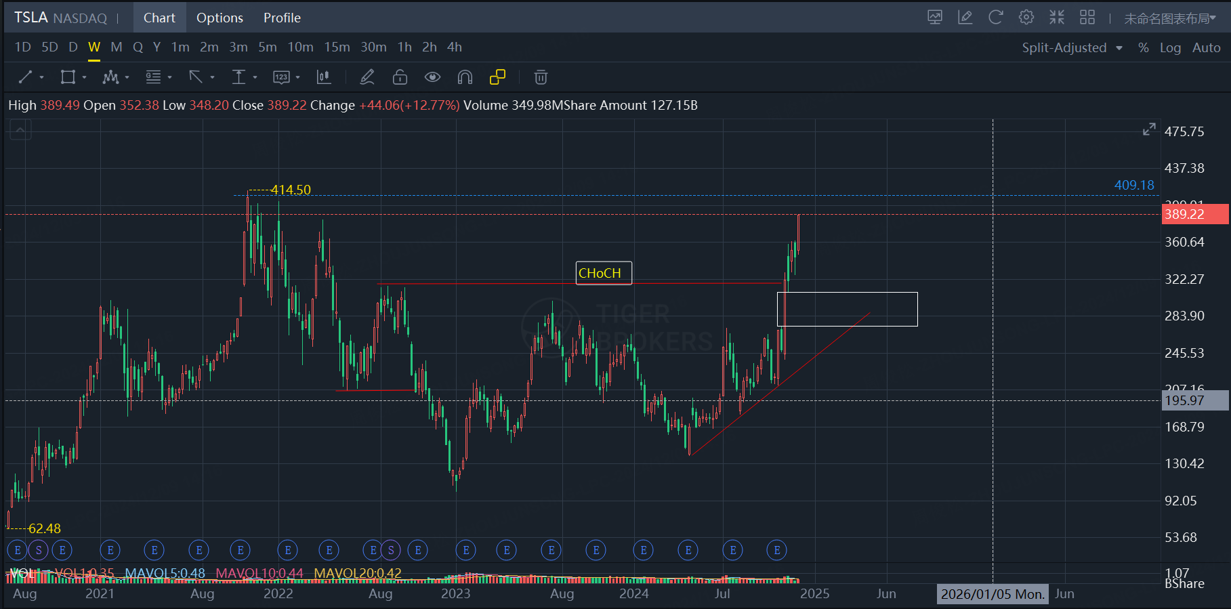Click the monitor chart icon in header
The image size is (1231, 609).
click(935, 18)
